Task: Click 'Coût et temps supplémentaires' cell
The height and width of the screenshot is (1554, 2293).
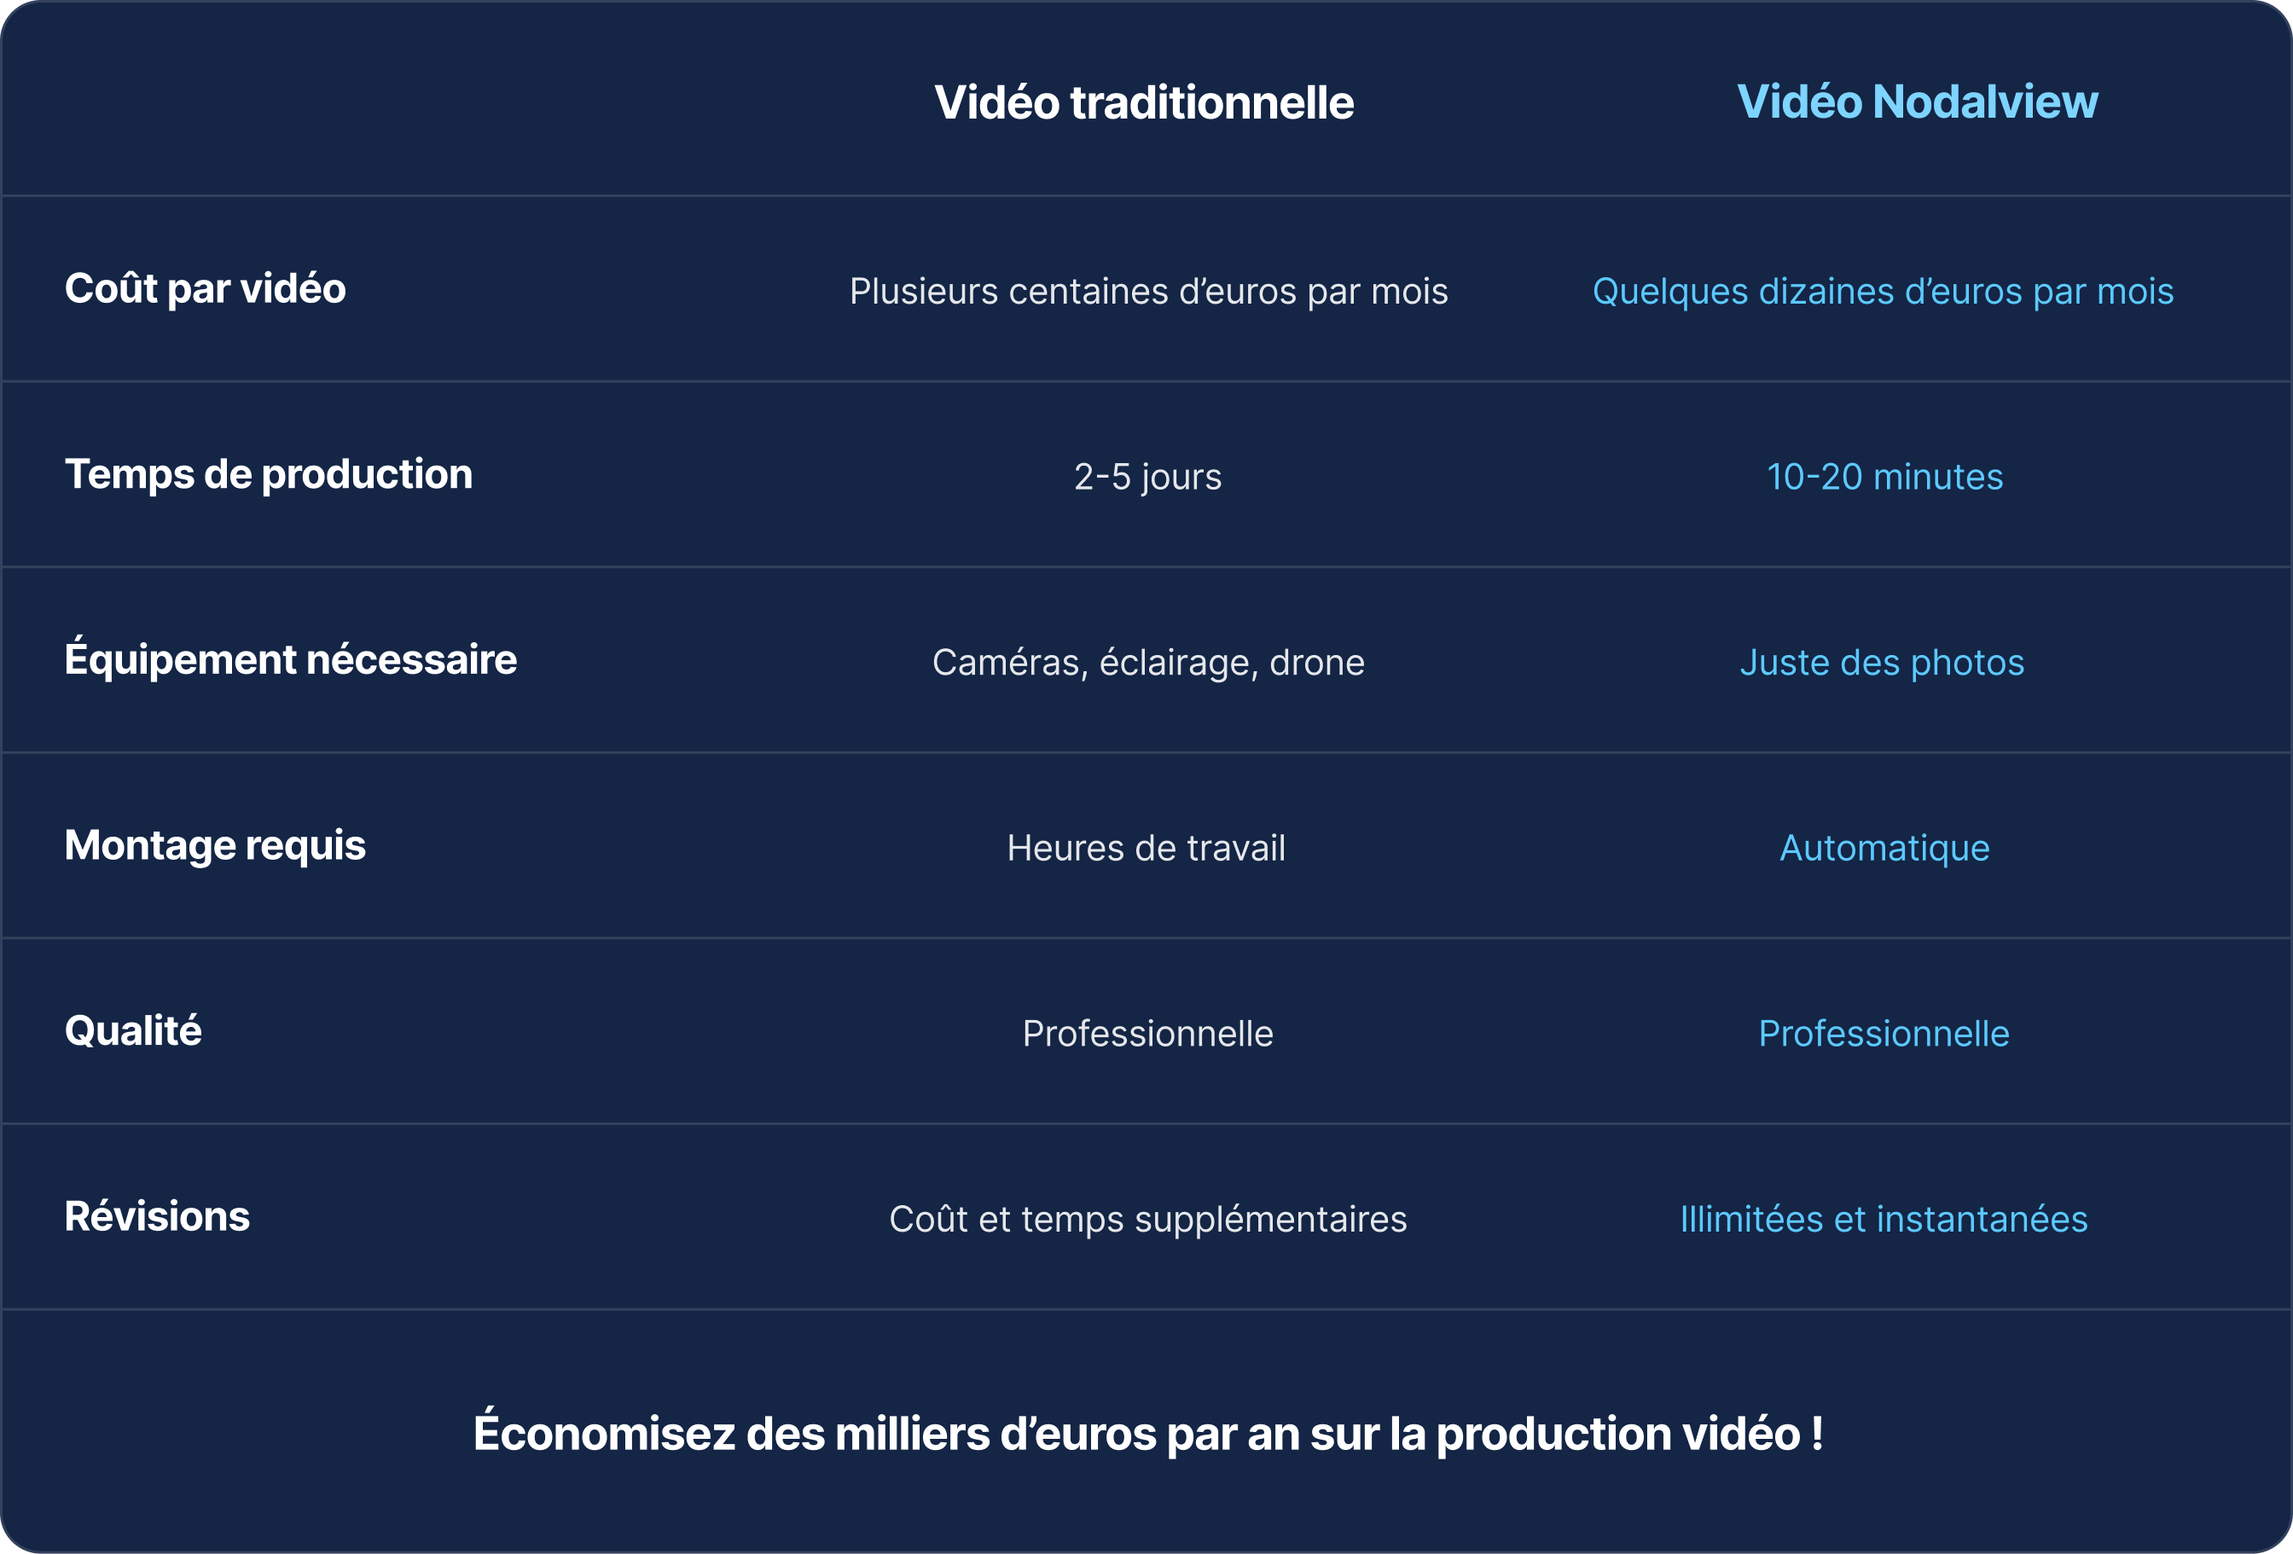Action: pos(1147,1219)
